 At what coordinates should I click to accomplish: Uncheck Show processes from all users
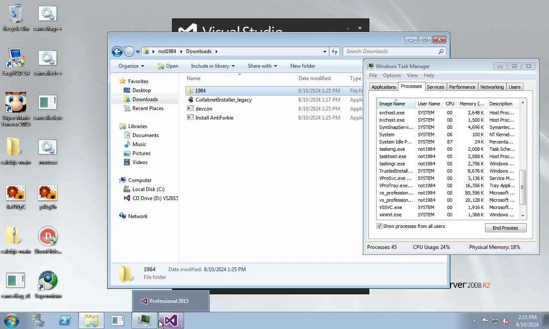[379, 226]
